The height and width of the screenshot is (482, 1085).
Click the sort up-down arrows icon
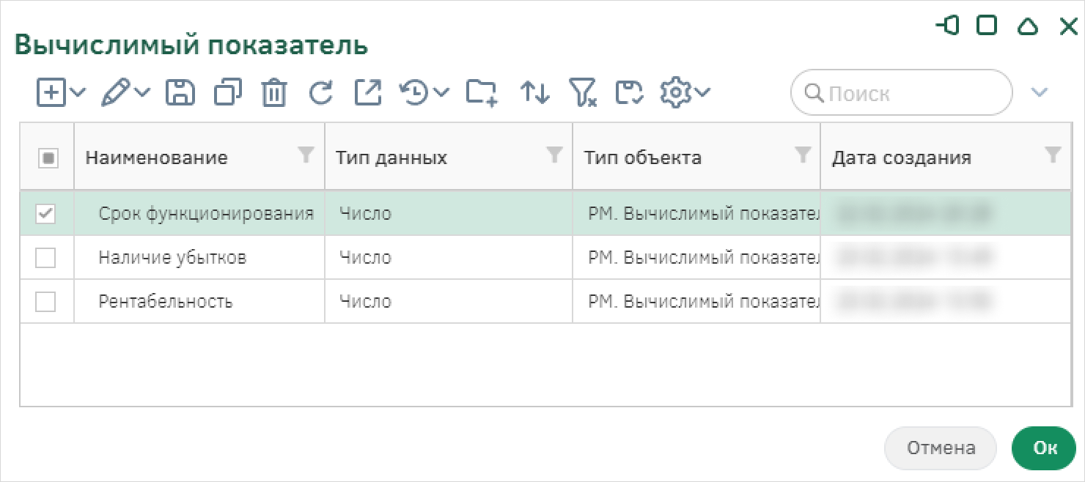click(535, 93)
